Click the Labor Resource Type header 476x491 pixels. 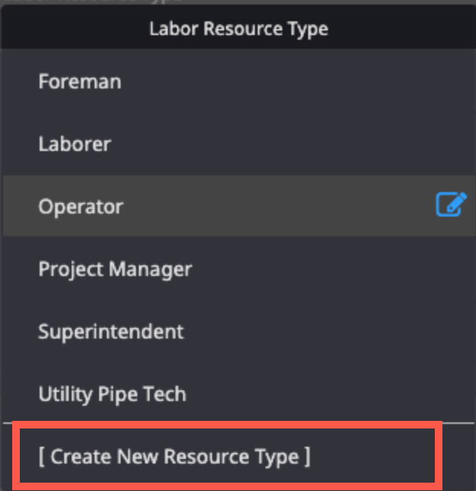click(x=239, y=28)
